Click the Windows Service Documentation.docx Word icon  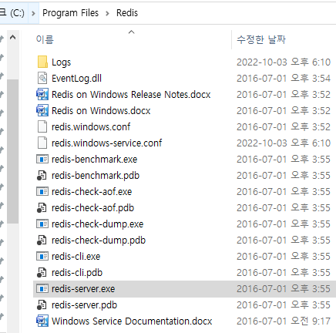pos(42,321)
